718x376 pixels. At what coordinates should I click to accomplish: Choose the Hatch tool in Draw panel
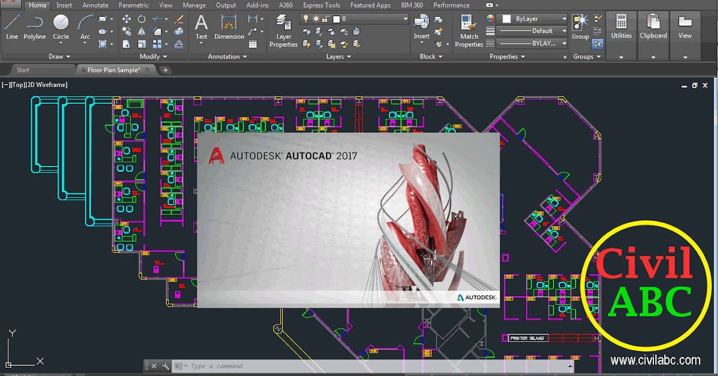(103, 44)
